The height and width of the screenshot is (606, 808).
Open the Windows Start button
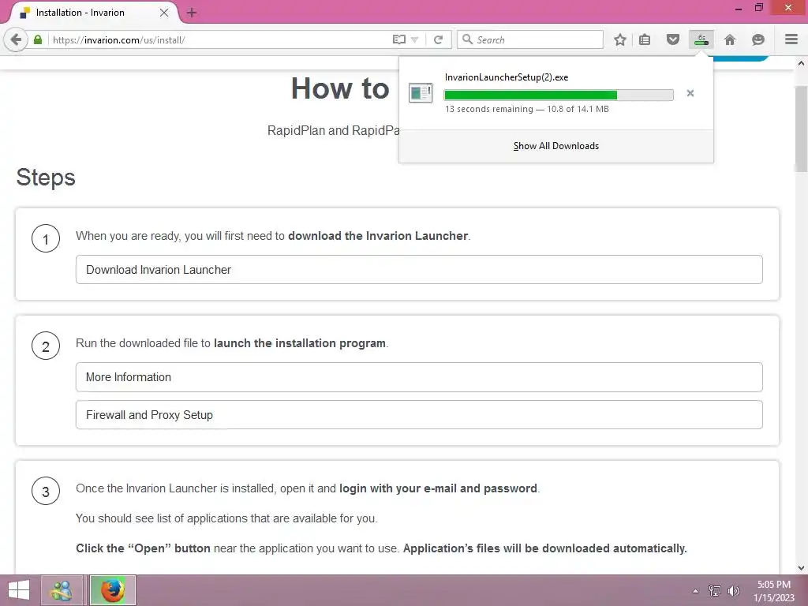[x=19, y=590]
